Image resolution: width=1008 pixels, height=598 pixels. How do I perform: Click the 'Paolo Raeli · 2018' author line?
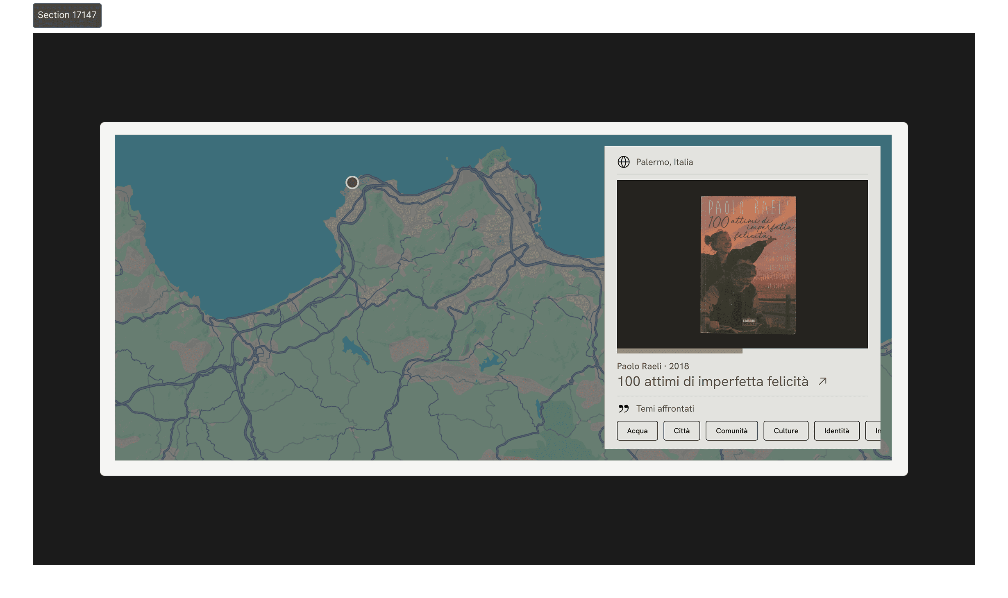[x=653, y=366]
